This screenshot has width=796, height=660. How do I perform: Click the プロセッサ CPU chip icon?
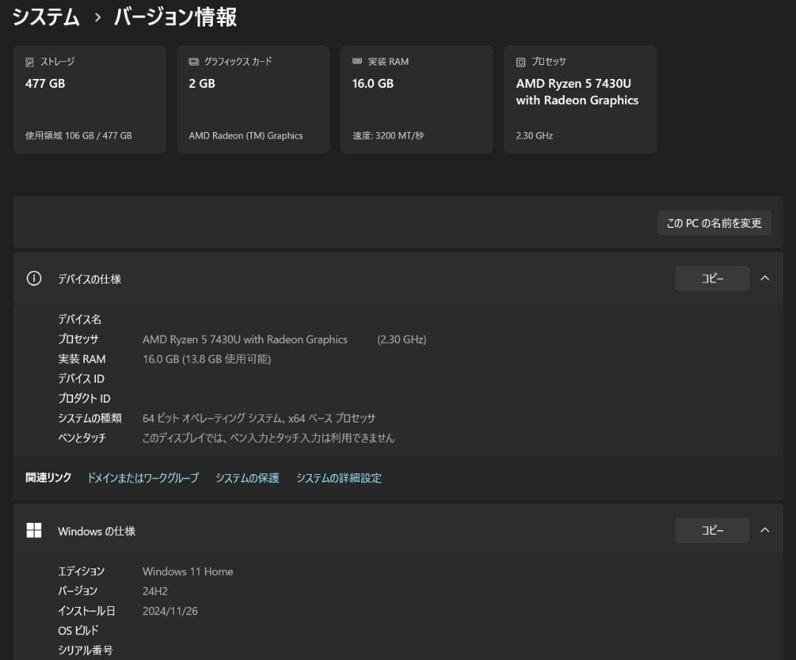click(521, 62)
